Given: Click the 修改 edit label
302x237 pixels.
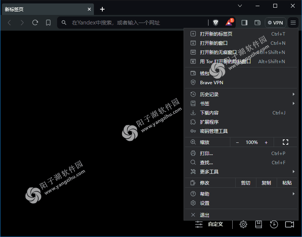Looking at the screenshot, I should 205,183.
